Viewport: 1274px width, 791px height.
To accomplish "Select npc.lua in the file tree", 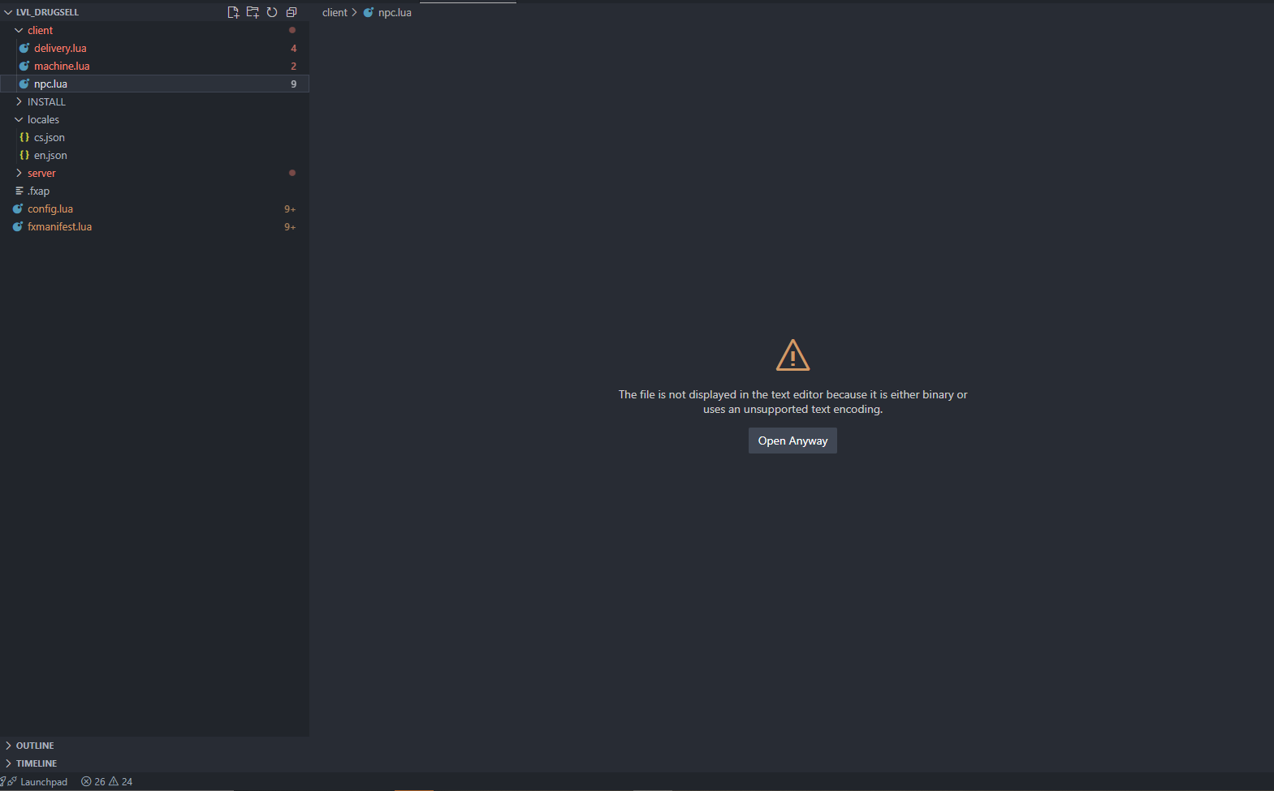I will pos(154,84).
